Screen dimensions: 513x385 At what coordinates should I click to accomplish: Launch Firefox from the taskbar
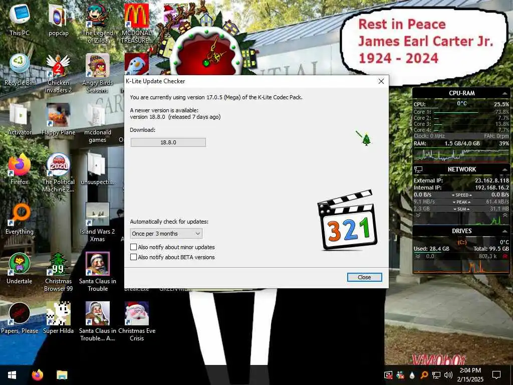click(37, 375)
